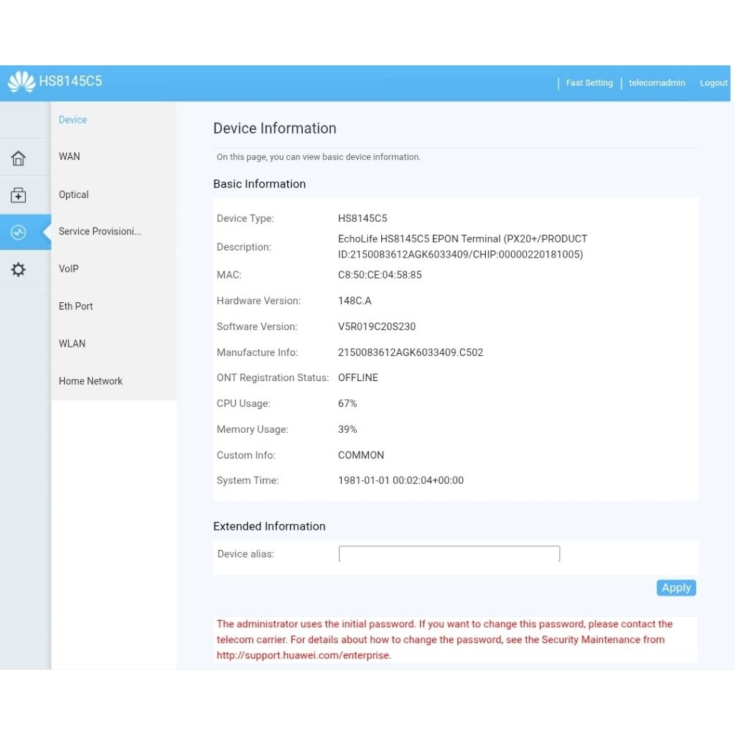The height and width of the screenshot is (735, 735).
Task: Select the Device menu item
Action: pos(72,120)
